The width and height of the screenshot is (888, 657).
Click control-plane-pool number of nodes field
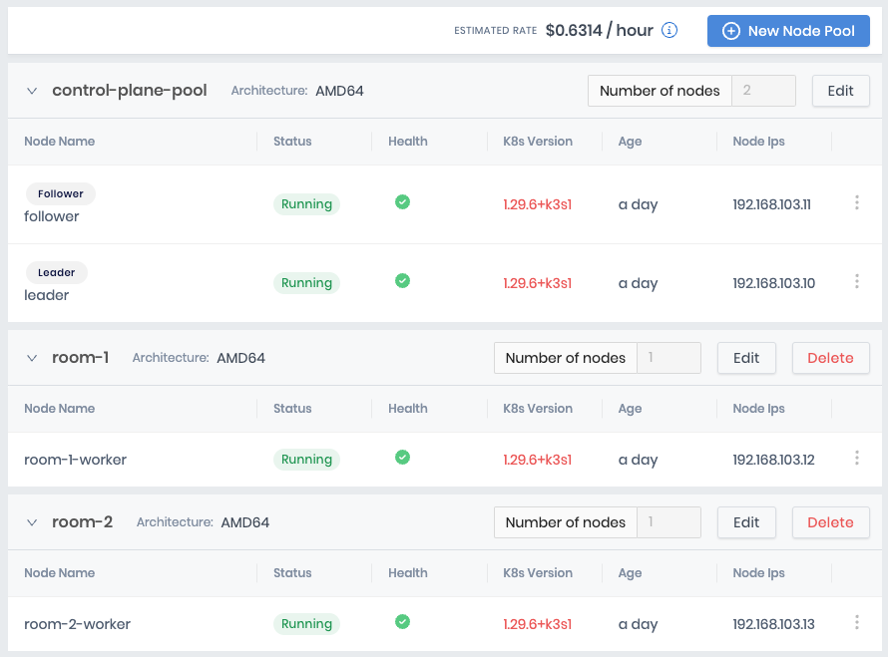pyautogui.click(x=763, y=91)
